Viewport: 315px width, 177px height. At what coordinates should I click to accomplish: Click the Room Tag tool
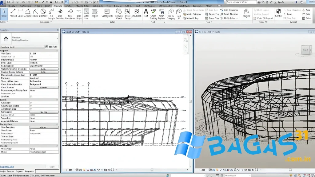(x=212, y=14)
